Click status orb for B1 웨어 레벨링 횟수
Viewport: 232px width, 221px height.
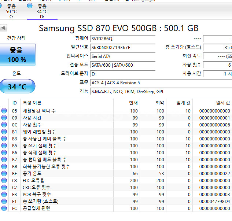click(4, 132)
